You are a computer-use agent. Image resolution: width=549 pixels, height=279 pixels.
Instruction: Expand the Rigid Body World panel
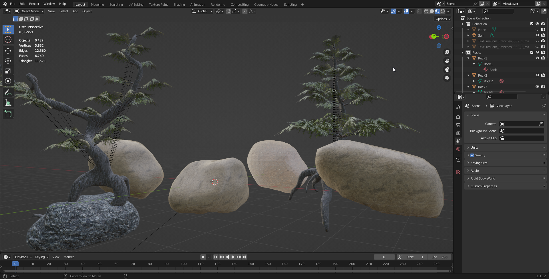tap(505, 178)
